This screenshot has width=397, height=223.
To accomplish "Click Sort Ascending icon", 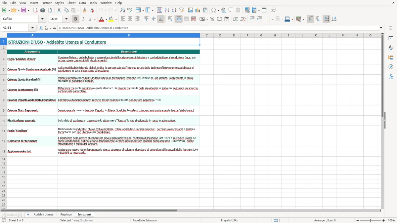I will (x=167, y=10).
